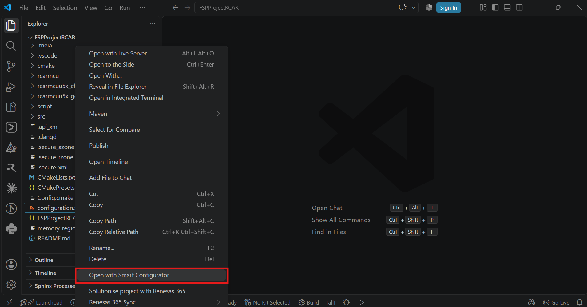Click the FSPProjectRCAR command center search box
The image size is (587, 307).
coord(295,8)
